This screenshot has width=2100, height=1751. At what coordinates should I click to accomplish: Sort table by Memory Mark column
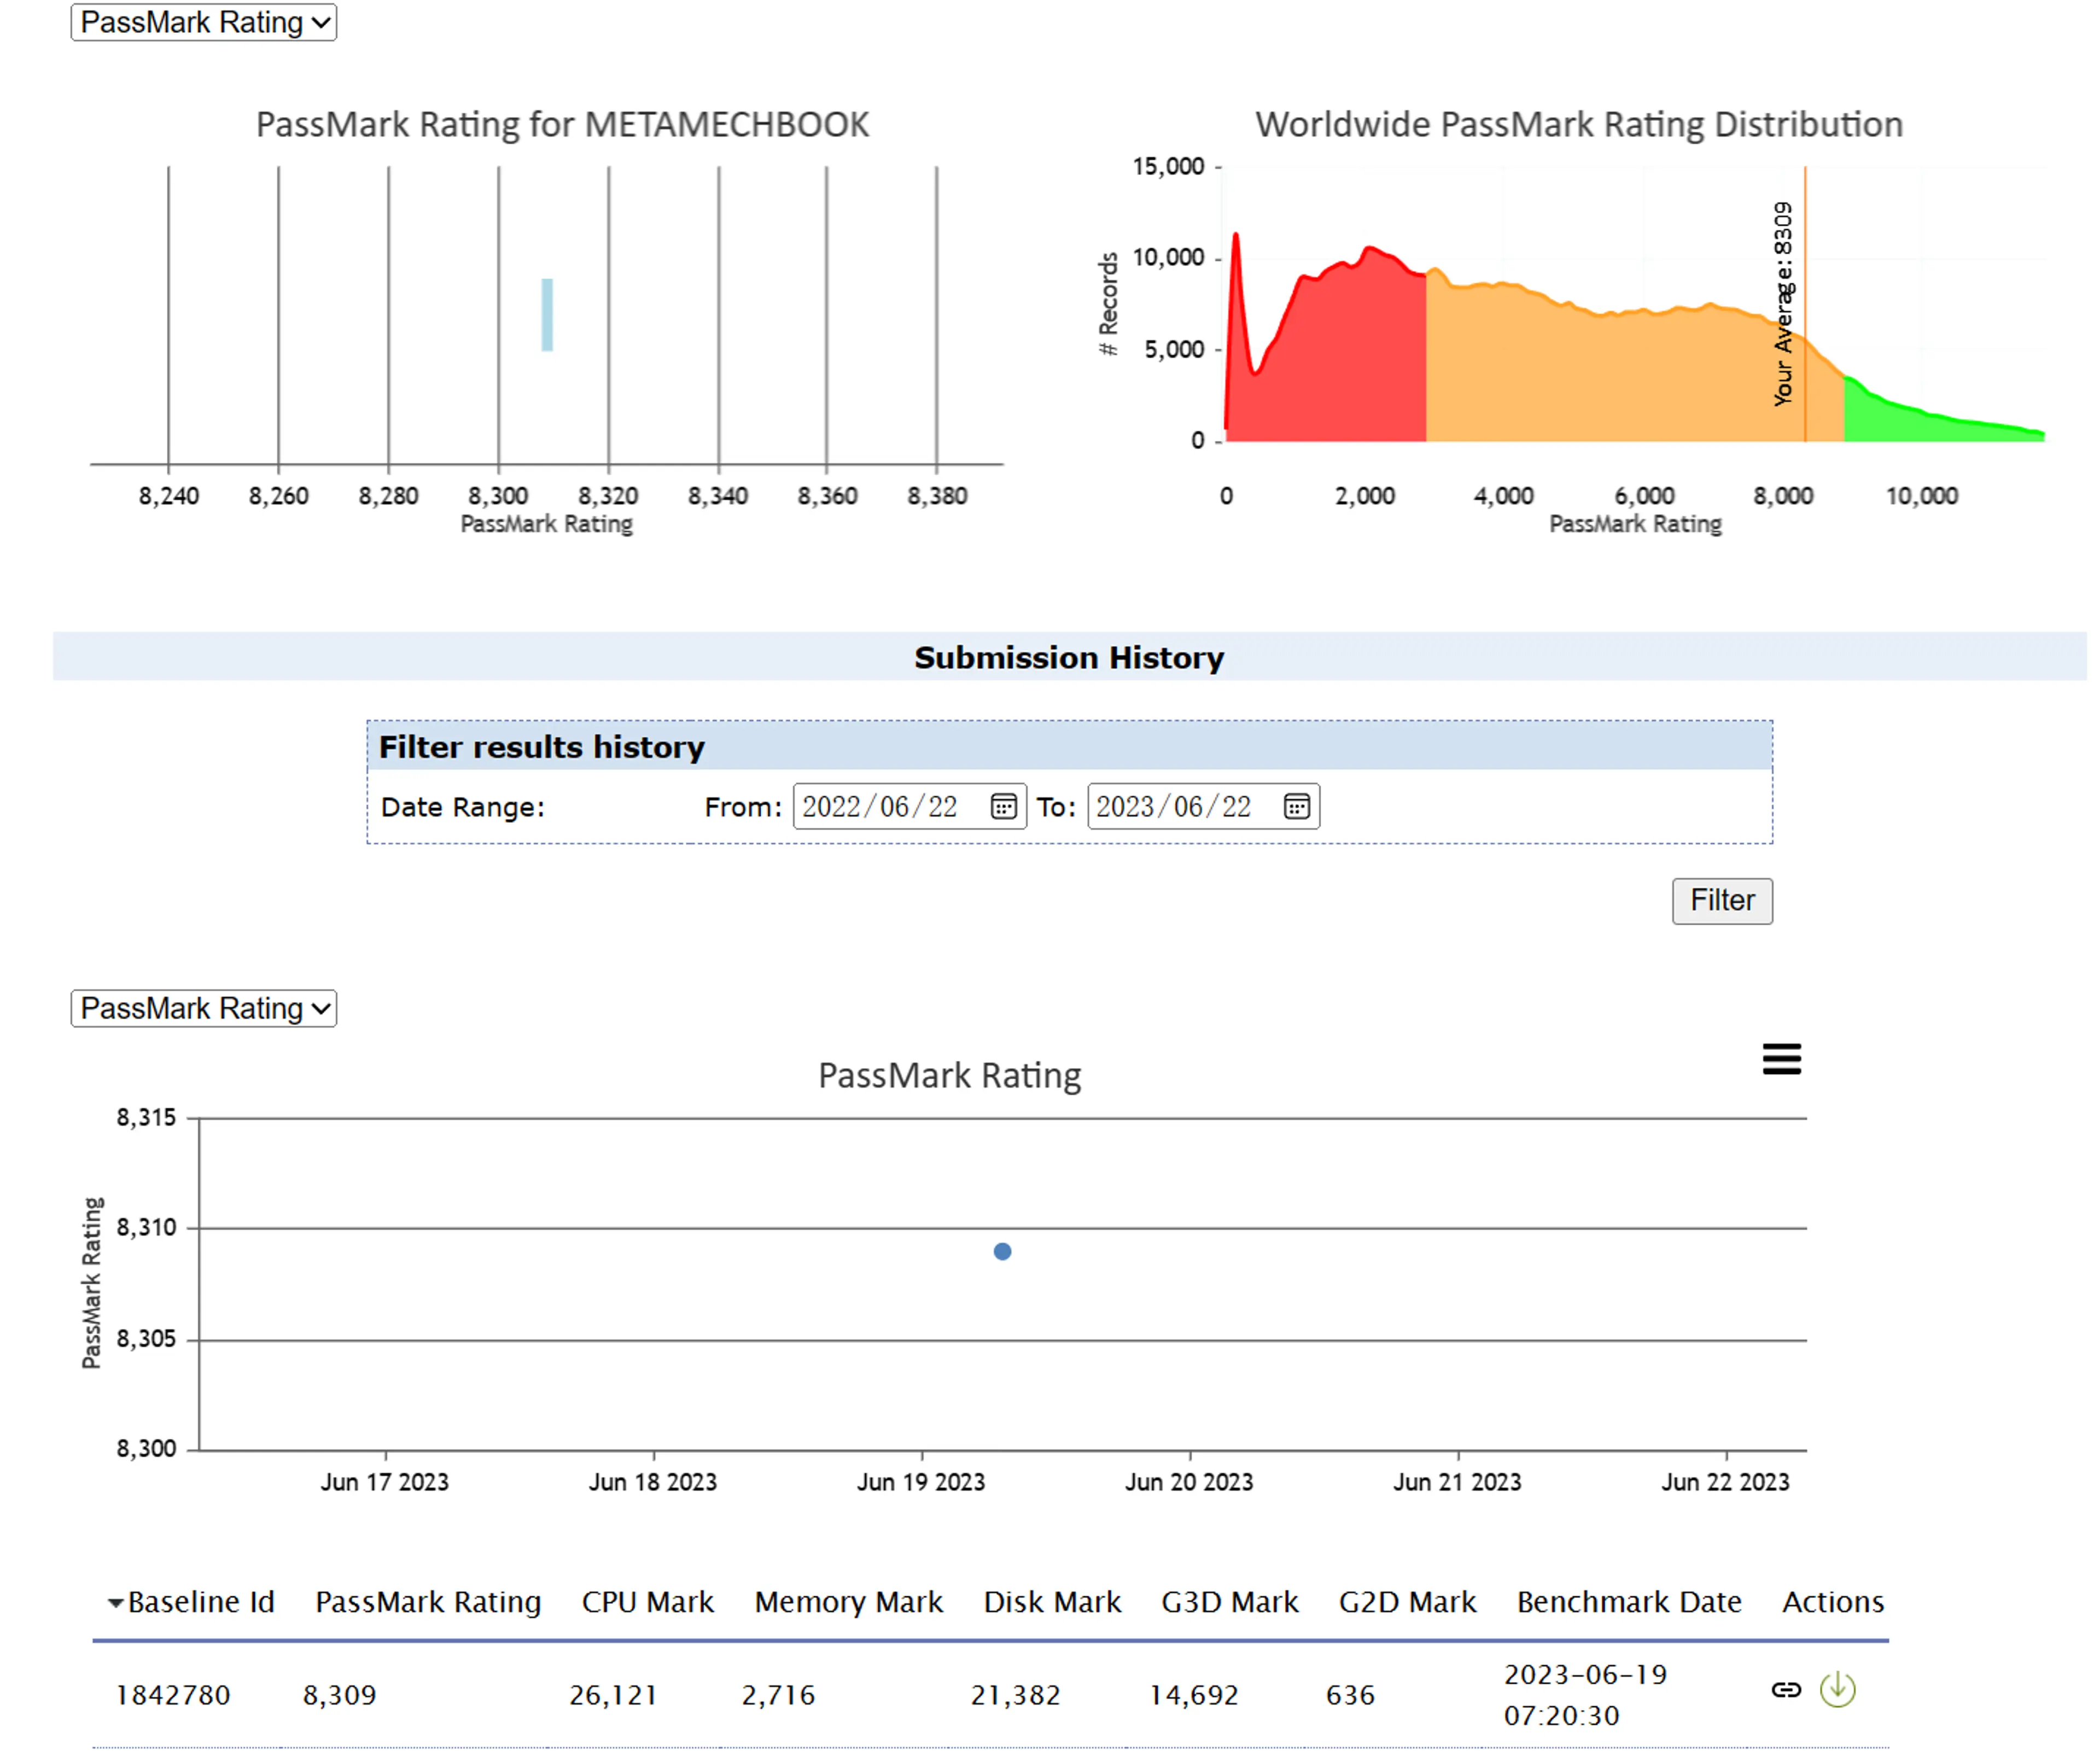[x=848, y=1602]
